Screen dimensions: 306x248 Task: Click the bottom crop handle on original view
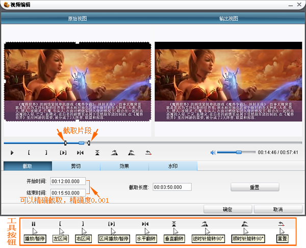tap(78, 121)
